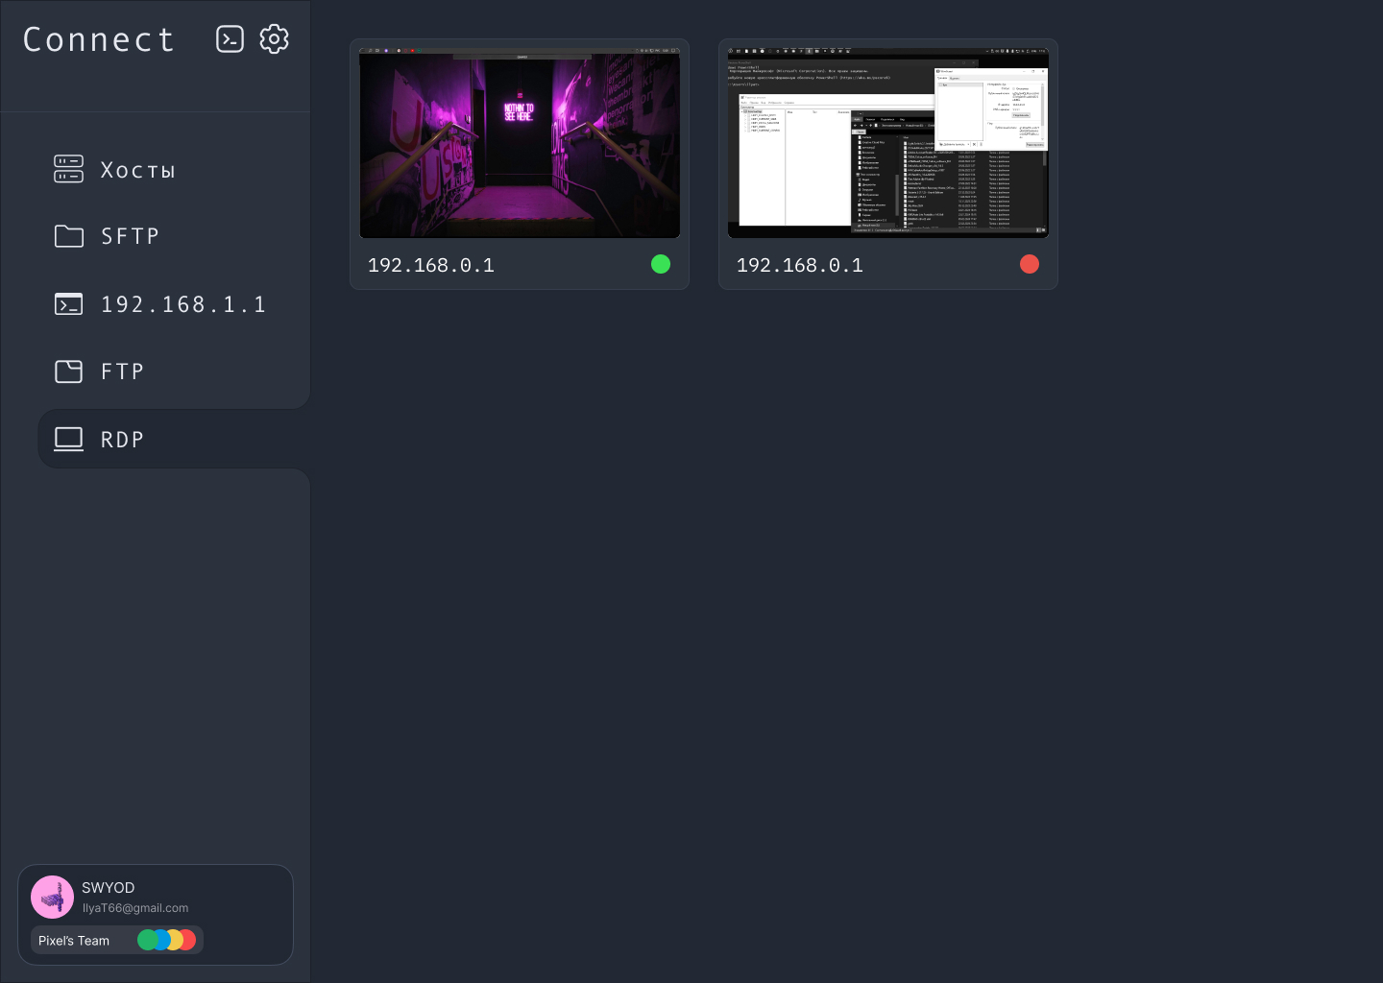This screenshot has height=983, width=1383.
Task: Click the terminal icon beside 192.168.1.1
Action: (68, 303)
